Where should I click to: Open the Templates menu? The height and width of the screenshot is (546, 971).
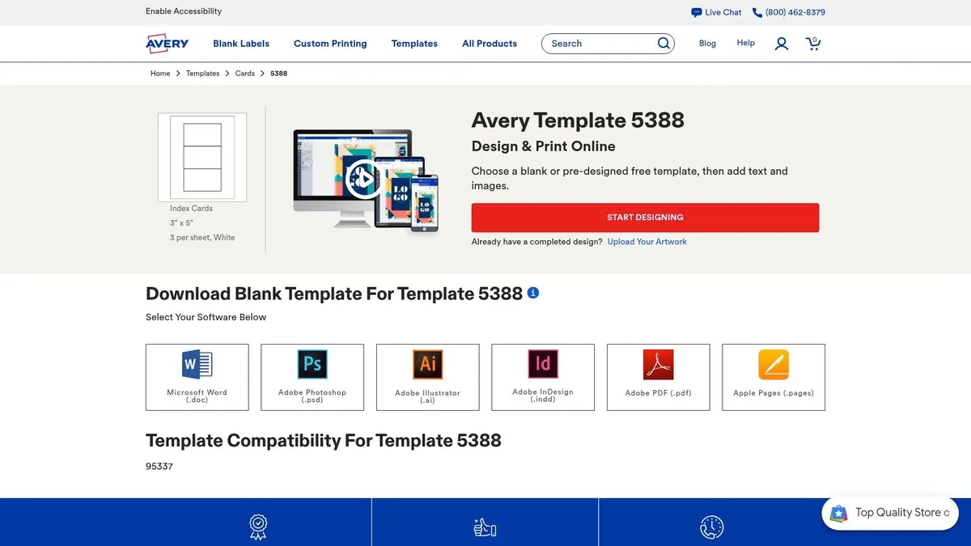click(414, 44)
